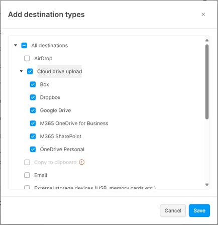Select the Cloud drive upload label

59,71
